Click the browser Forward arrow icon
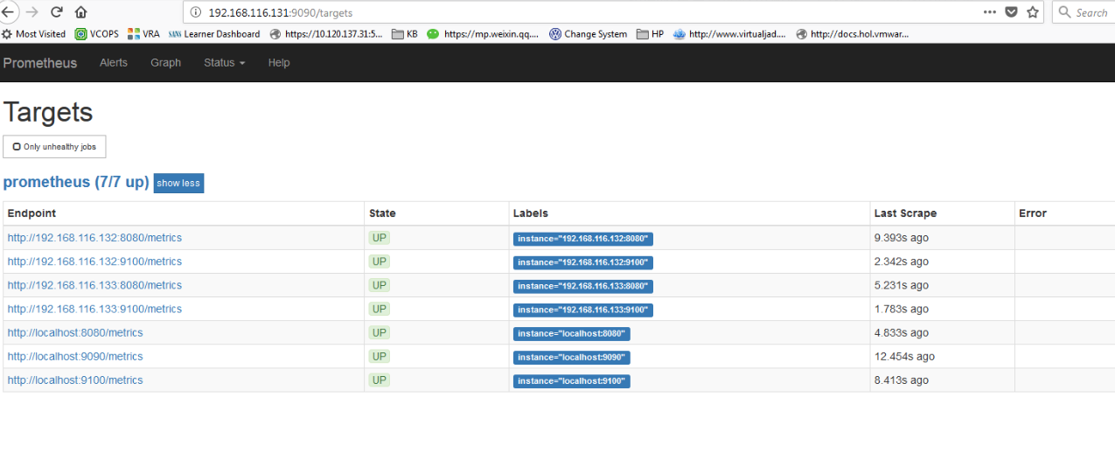1115x460 pixels. point(32,12)
